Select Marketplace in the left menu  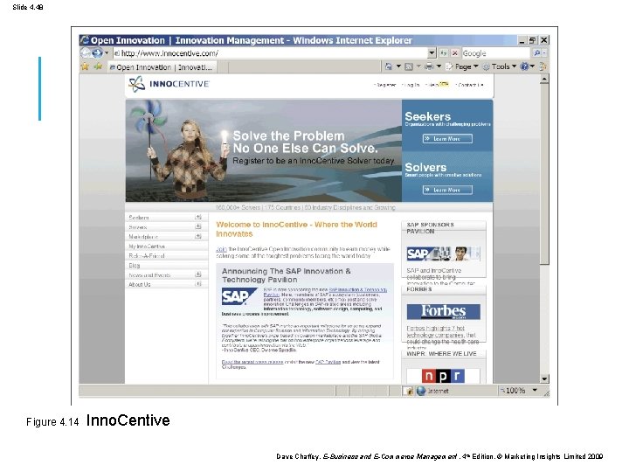143,237
